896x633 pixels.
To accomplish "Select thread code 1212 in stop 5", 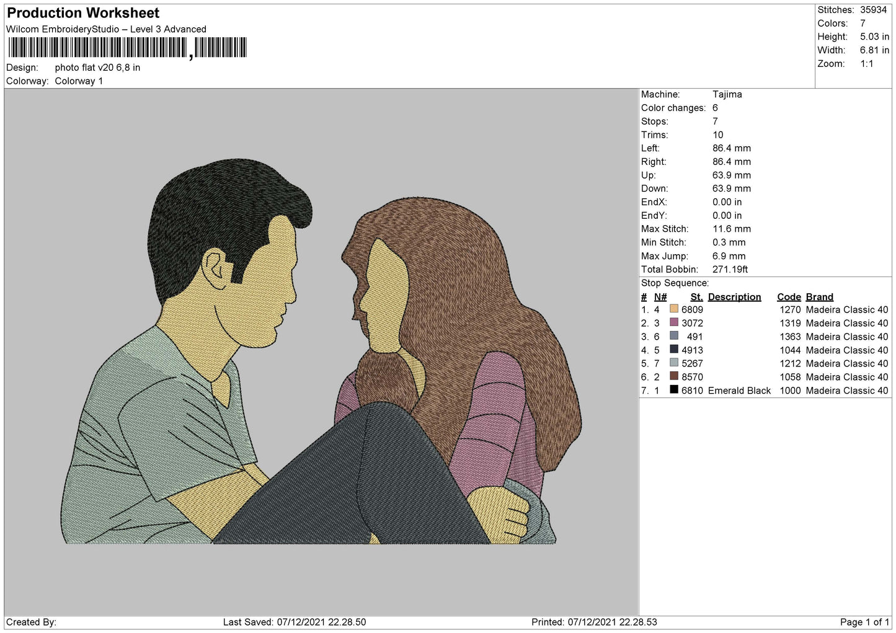I will click(790, 363).
